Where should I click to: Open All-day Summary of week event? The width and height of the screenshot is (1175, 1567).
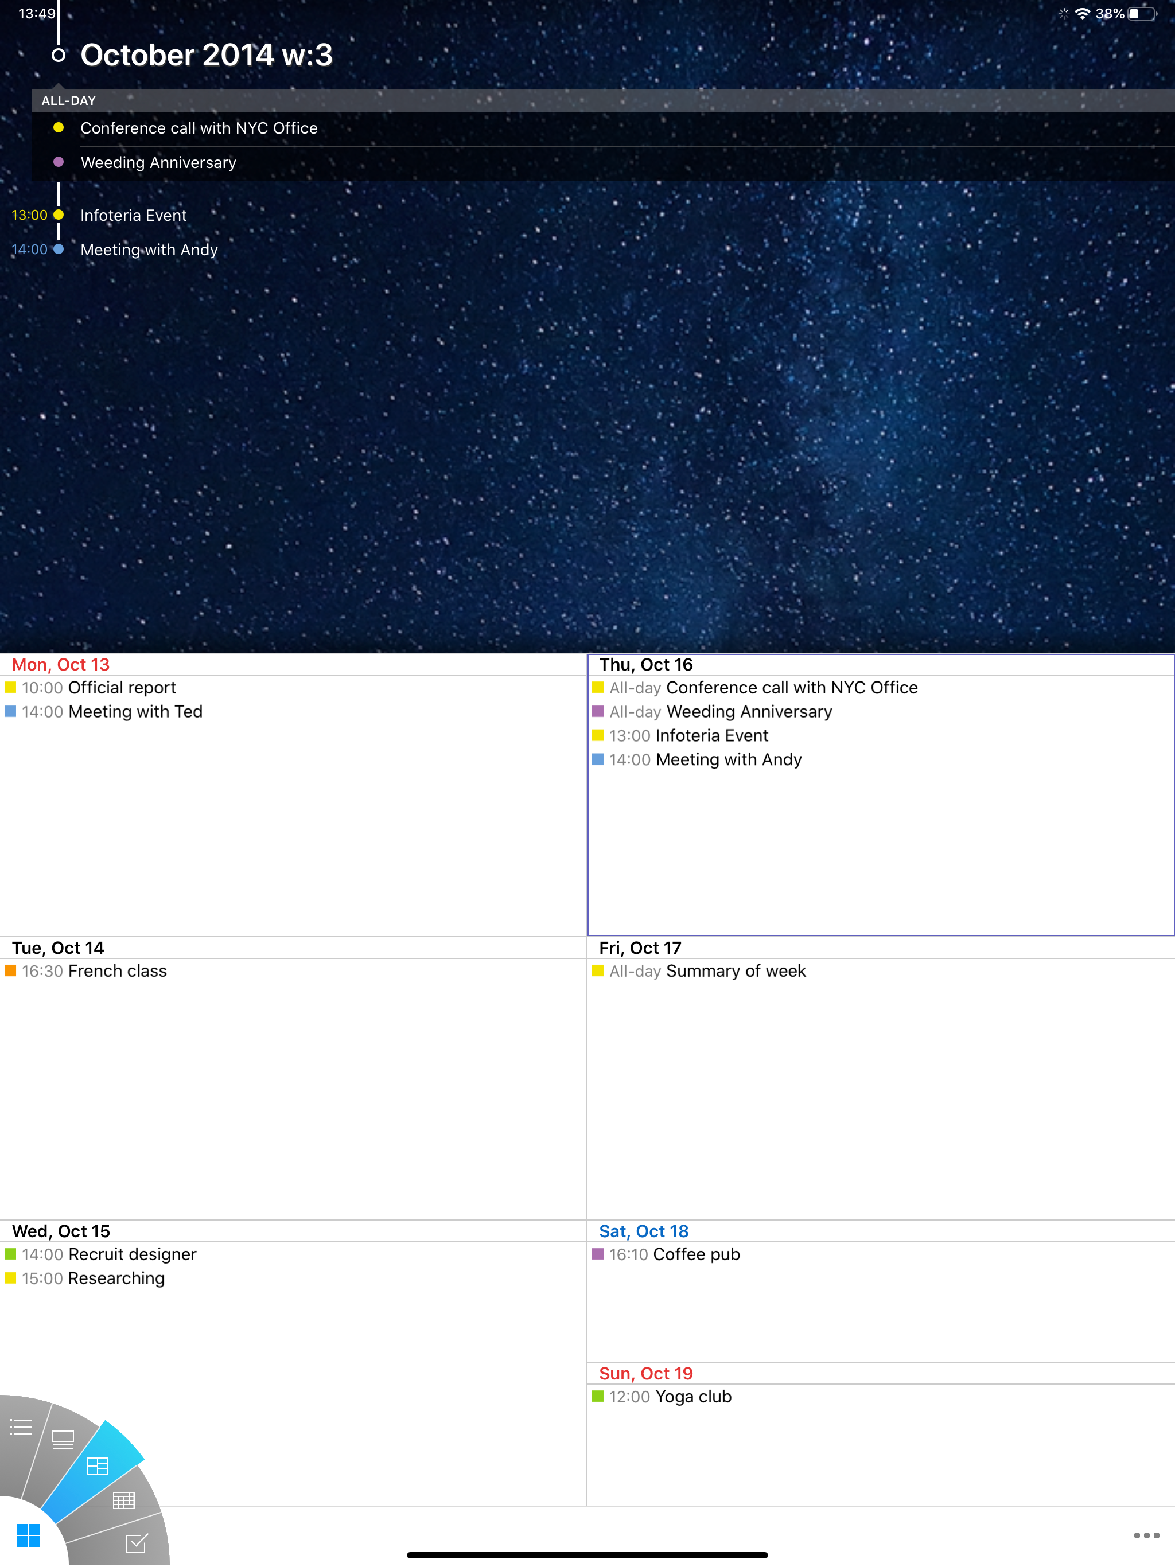click(699, 971)
